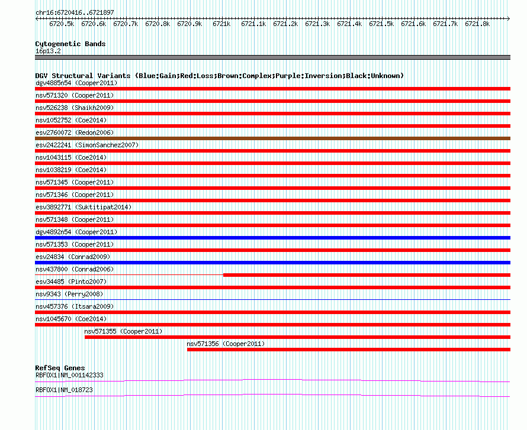The height and width of the screenshot is (430, 527).
Task: Click the 6721k ruler tick label
Action: coord(221,24)
